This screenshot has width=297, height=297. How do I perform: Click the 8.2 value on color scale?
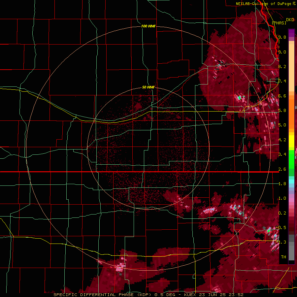[x=282, y=66]
